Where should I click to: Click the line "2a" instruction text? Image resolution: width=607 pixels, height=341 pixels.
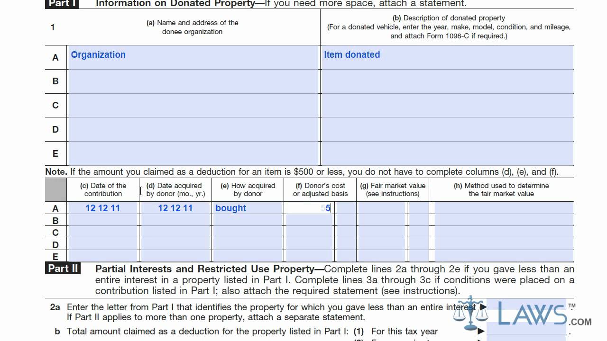point(271,312)
